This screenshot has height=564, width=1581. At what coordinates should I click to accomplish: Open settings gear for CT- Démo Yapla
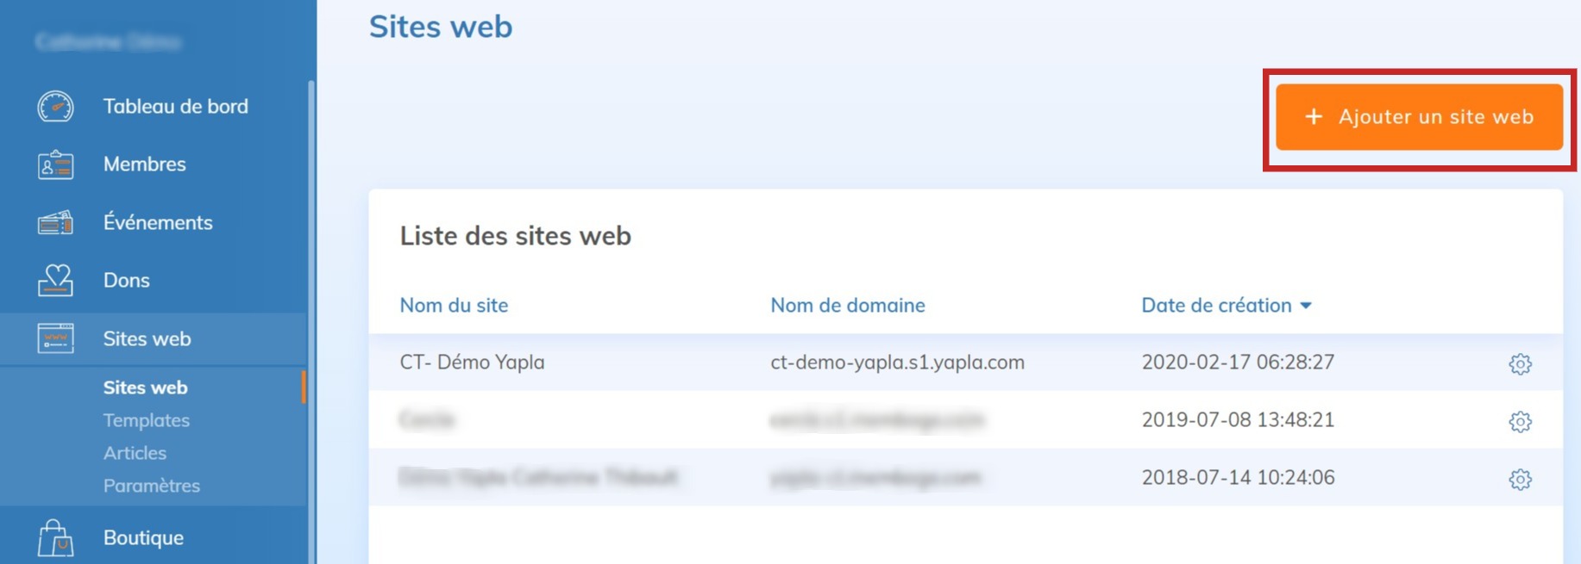pos(1520,363)
